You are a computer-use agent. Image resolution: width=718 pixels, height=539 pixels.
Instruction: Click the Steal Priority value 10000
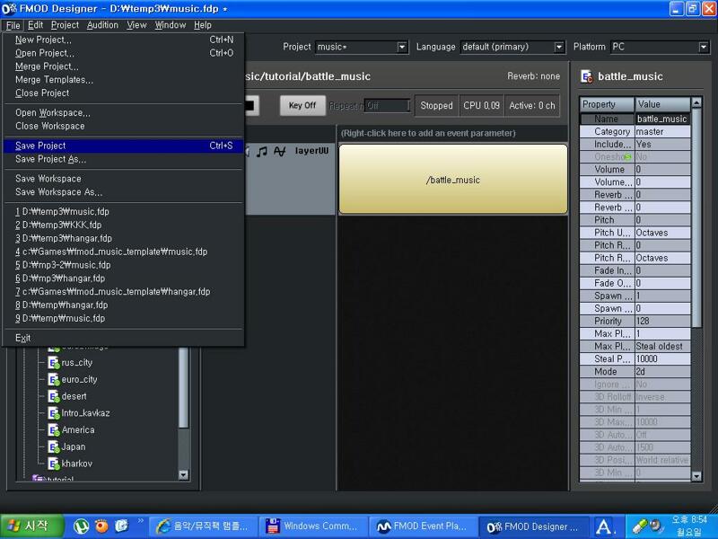662,359
